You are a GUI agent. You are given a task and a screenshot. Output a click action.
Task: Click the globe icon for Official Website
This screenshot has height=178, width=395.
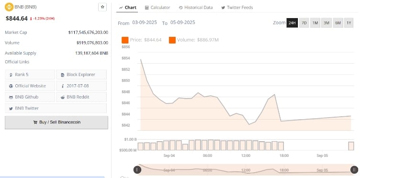click(x=11, y=86)
